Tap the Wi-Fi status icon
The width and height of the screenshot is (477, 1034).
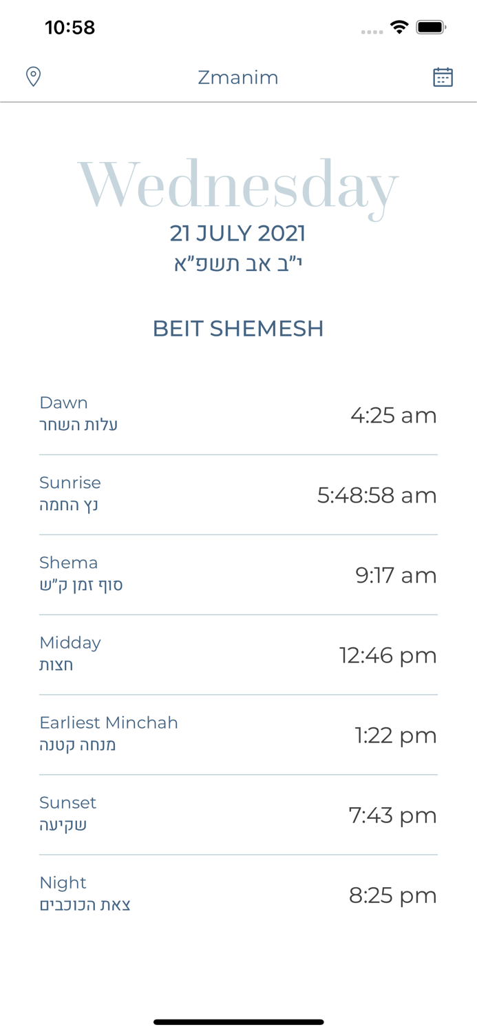[399, 28]
